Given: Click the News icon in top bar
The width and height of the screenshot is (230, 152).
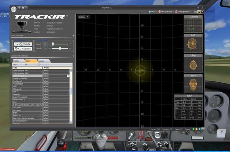Looking at the screenshot, I should click(149, 11).
